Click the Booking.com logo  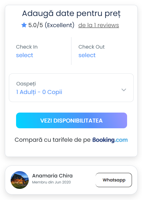110,140
